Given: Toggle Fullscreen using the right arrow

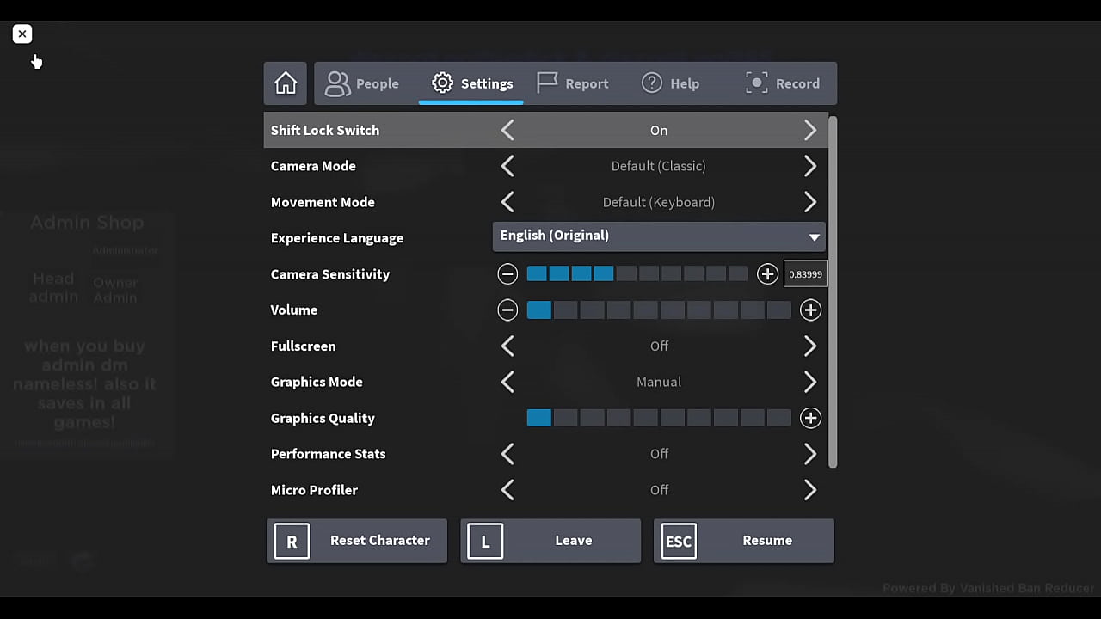Looking at the screenshot, I should pos(809,346).
